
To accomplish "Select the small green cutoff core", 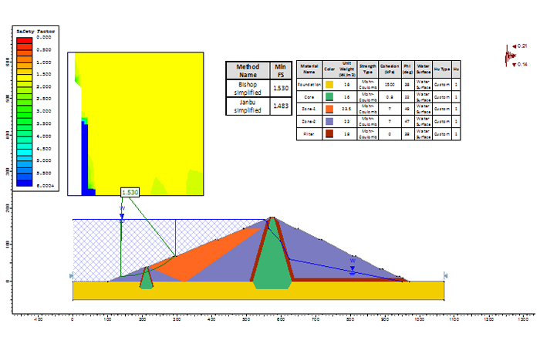I will coord(147,279).
